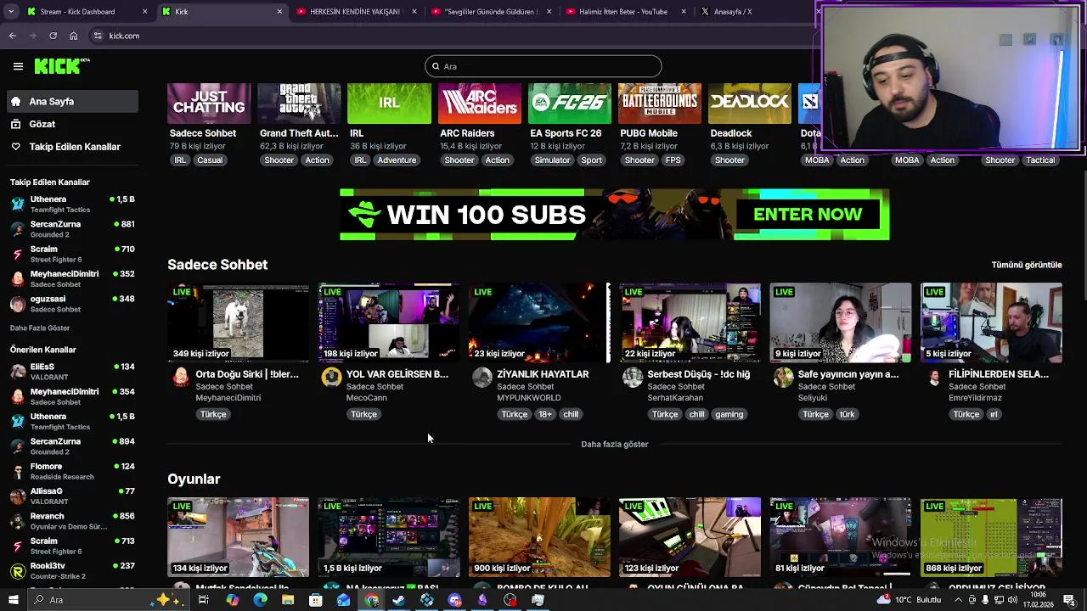Open game stream with 134 kişi izliyor

[x=238, y=537]
